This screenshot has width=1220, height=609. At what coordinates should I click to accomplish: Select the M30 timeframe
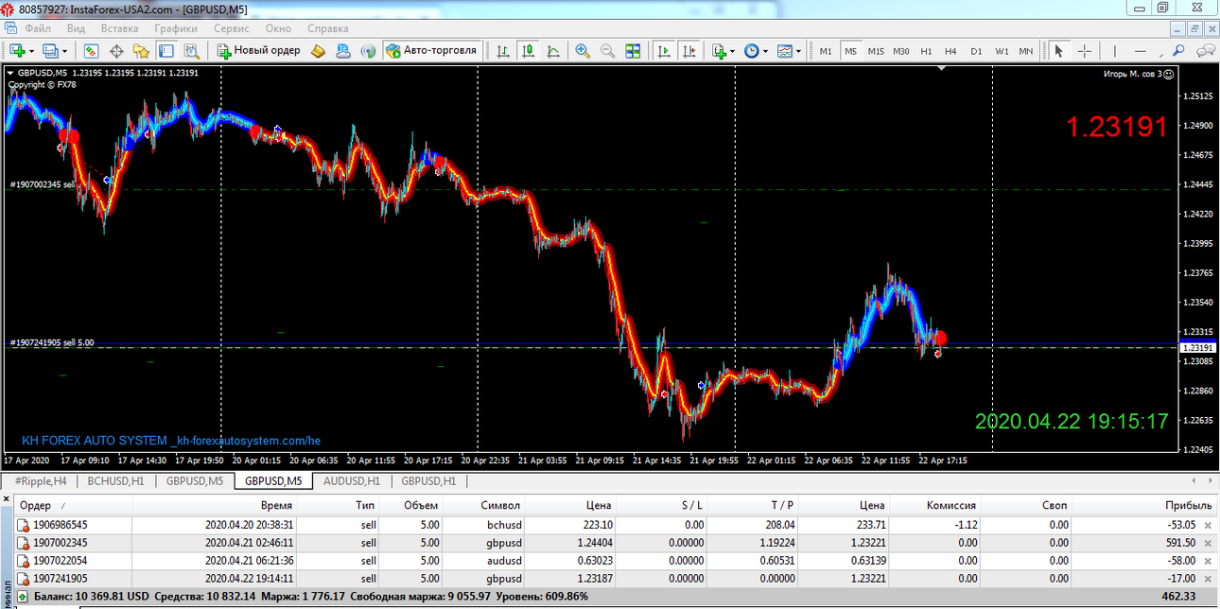(x=901, y=51)
